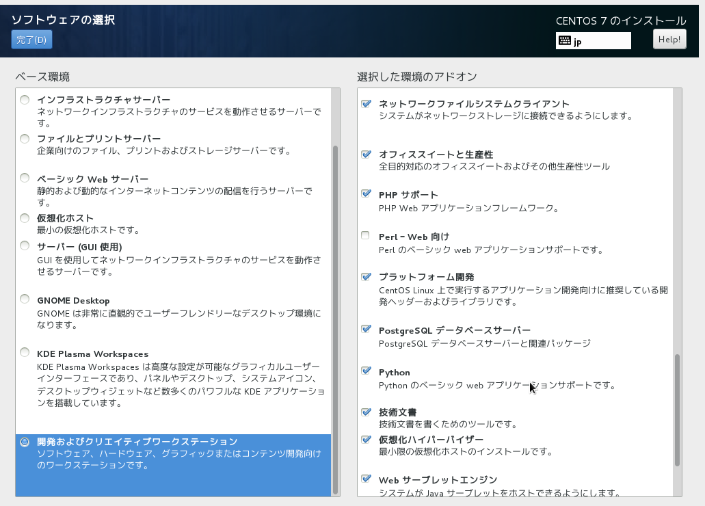Choose KDE Plasma Workspaces environment

pos(25,352)
